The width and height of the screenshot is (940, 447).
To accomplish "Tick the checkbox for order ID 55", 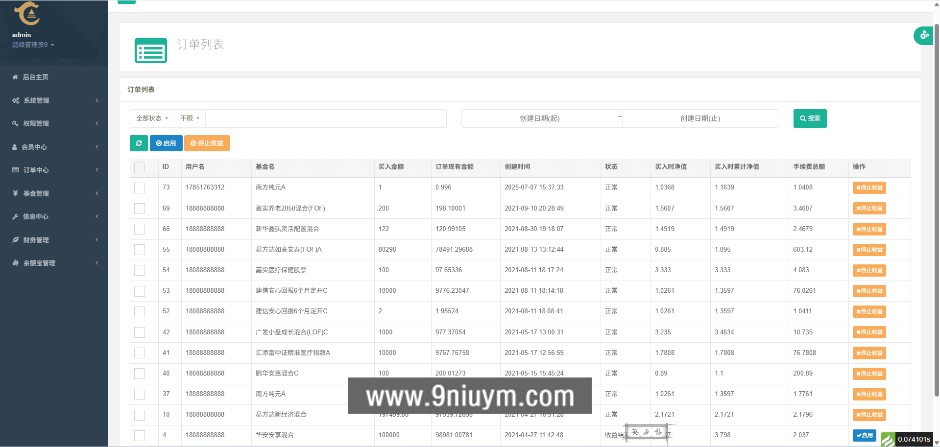I will [140, 249].
